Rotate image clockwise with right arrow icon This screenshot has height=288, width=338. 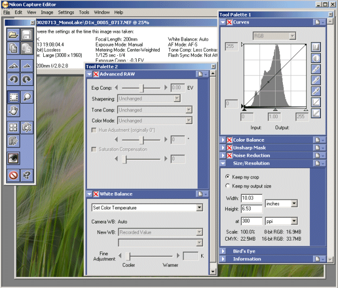tap(27, 79)
